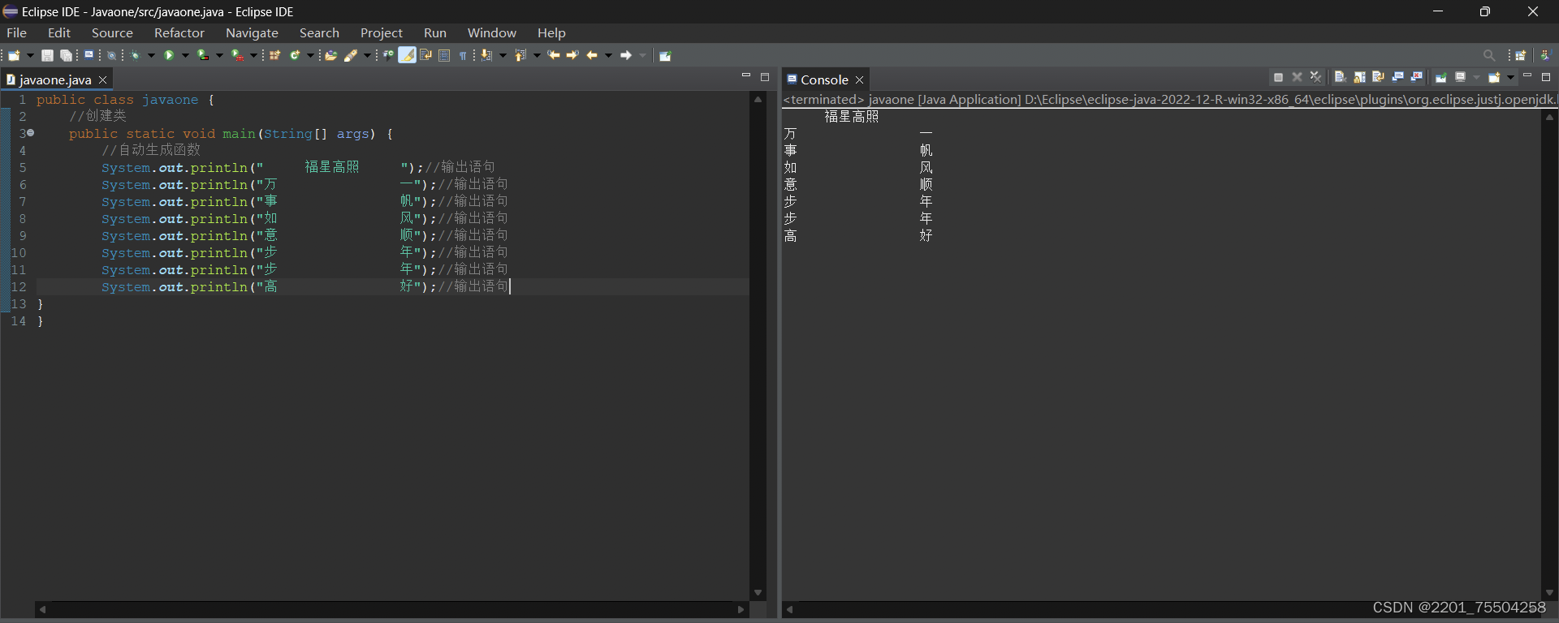Switch to the Java perspective icon

(1545, 55)
